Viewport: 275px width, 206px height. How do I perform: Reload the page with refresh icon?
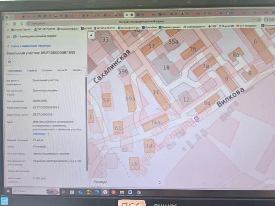pos(21,24)
